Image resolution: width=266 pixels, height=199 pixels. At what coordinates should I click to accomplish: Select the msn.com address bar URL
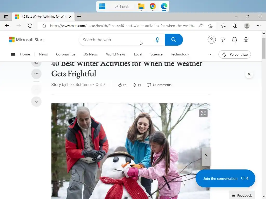click(x=123, y=26)
